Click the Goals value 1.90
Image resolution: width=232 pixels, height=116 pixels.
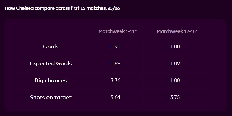(115, 47)
